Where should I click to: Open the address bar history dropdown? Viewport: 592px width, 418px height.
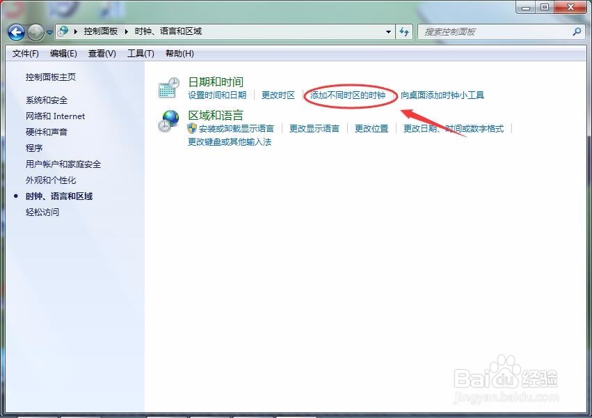[388, 31]
